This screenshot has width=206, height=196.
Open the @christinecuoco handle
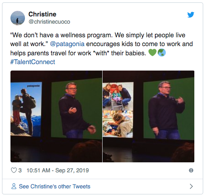click(49, 22)
